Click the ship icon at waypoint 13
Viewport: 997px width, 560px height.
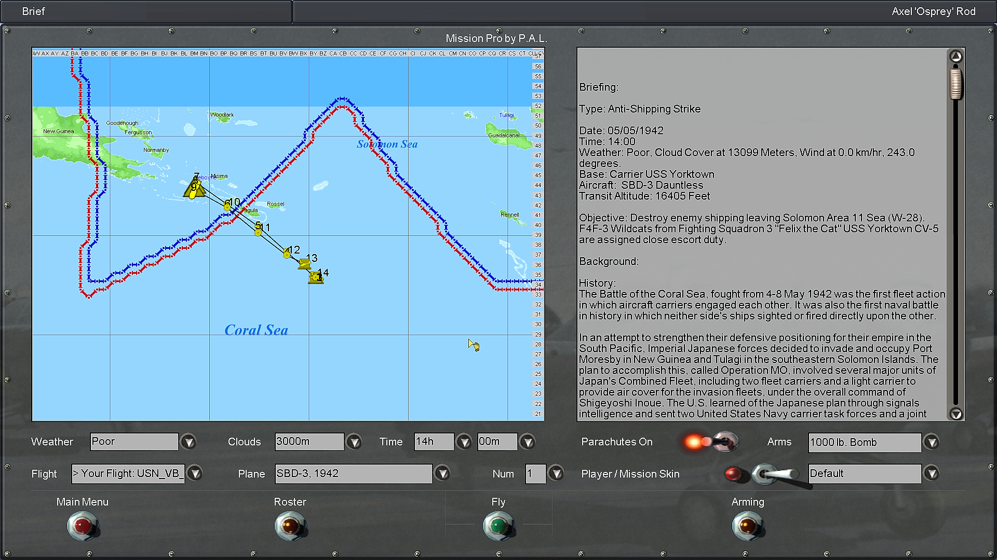pyautogui.click(x=304, y=263)
